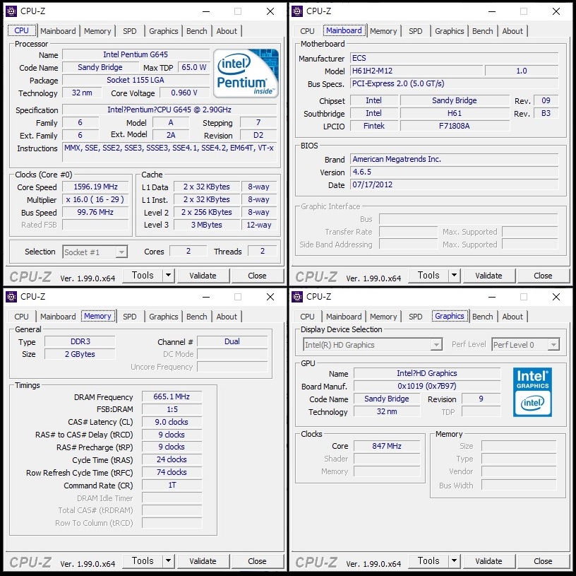Switch to the Mainboard tab in the CPU window
Screen dimensions: 576x576
pos(58,31)
